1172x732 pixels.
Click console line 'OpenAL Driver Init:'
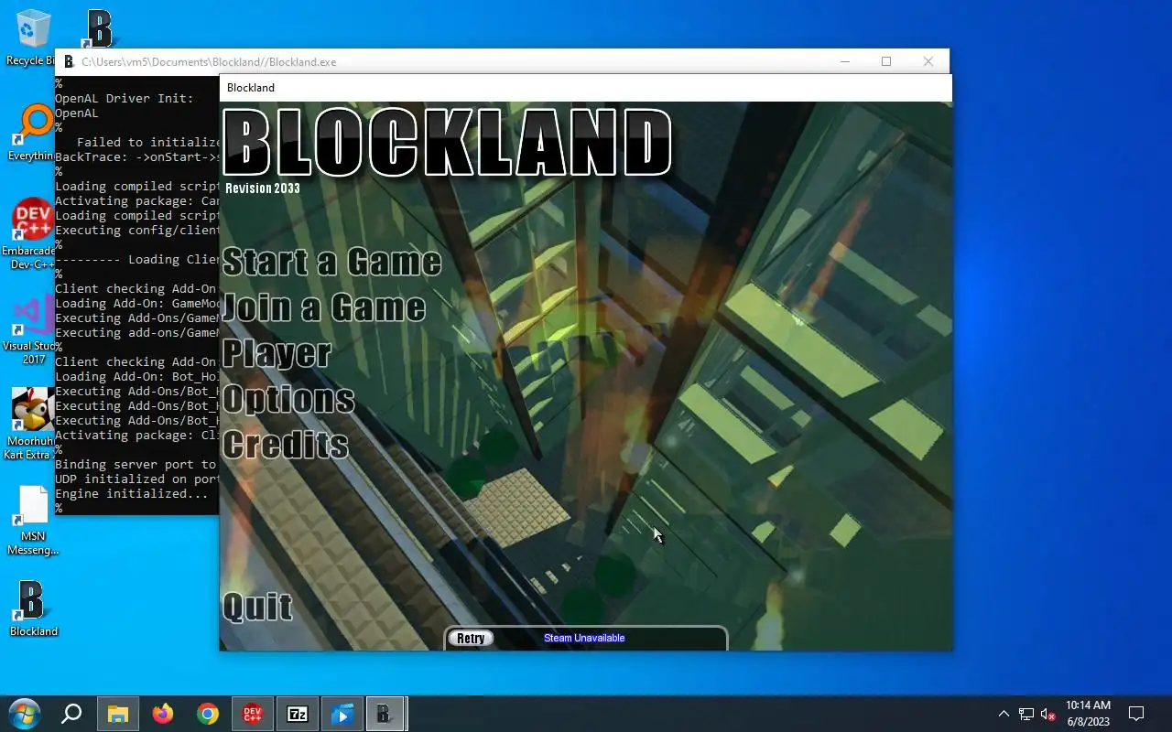click(x=125, y=99)
